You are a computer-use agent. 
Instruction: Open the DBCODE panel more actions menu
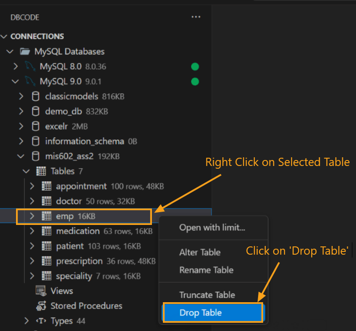(x=196, y=17)
